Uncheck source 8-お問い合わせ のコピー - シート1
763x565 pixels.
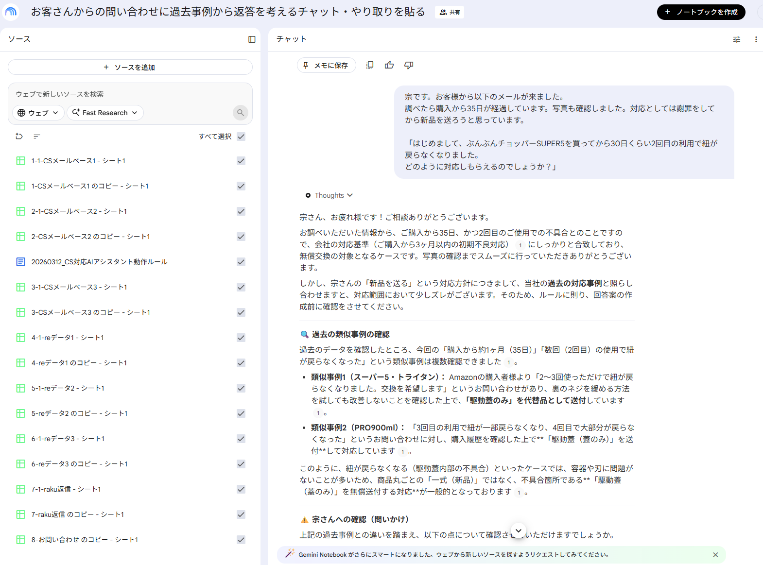click(241, 540)
